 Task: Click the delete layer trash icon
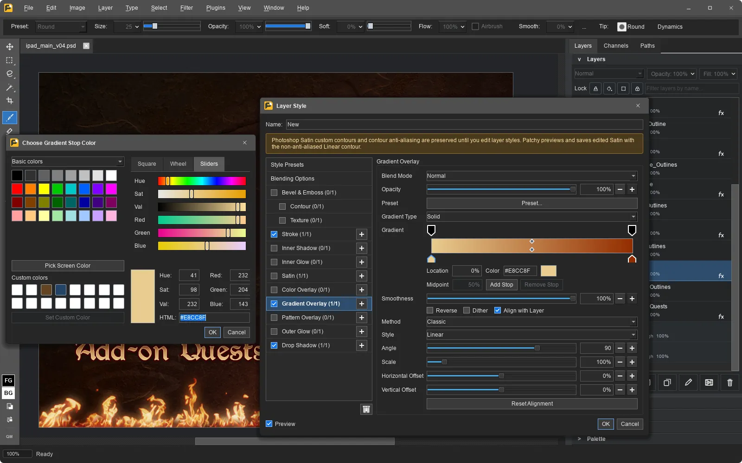click(730, 382)
